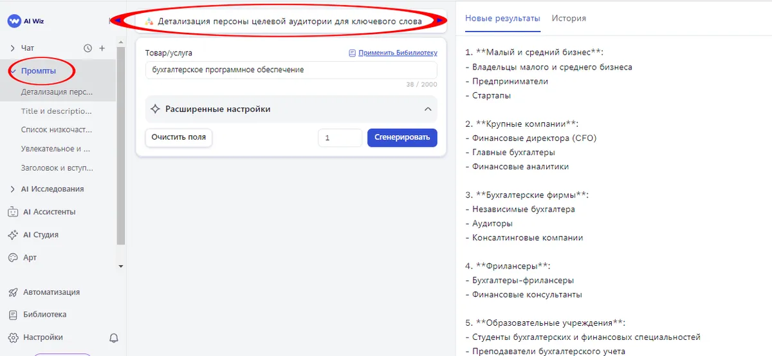The height and width of the screenshot is (356, 772).
Task: Click the sparkle icon in Расширенные настройки
Action: point(155,109)
